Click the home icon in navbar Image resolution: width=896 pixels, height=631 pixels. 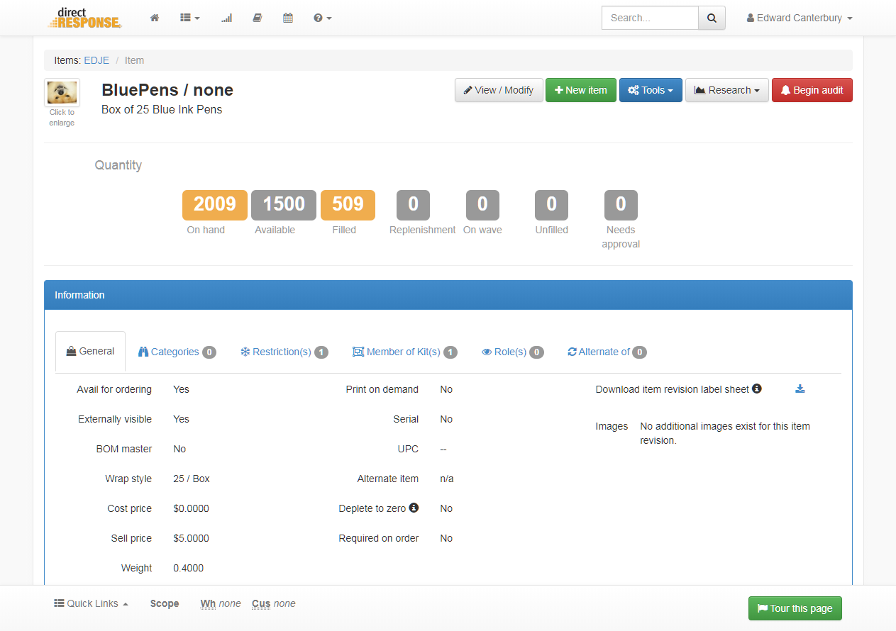coord(155,18)
